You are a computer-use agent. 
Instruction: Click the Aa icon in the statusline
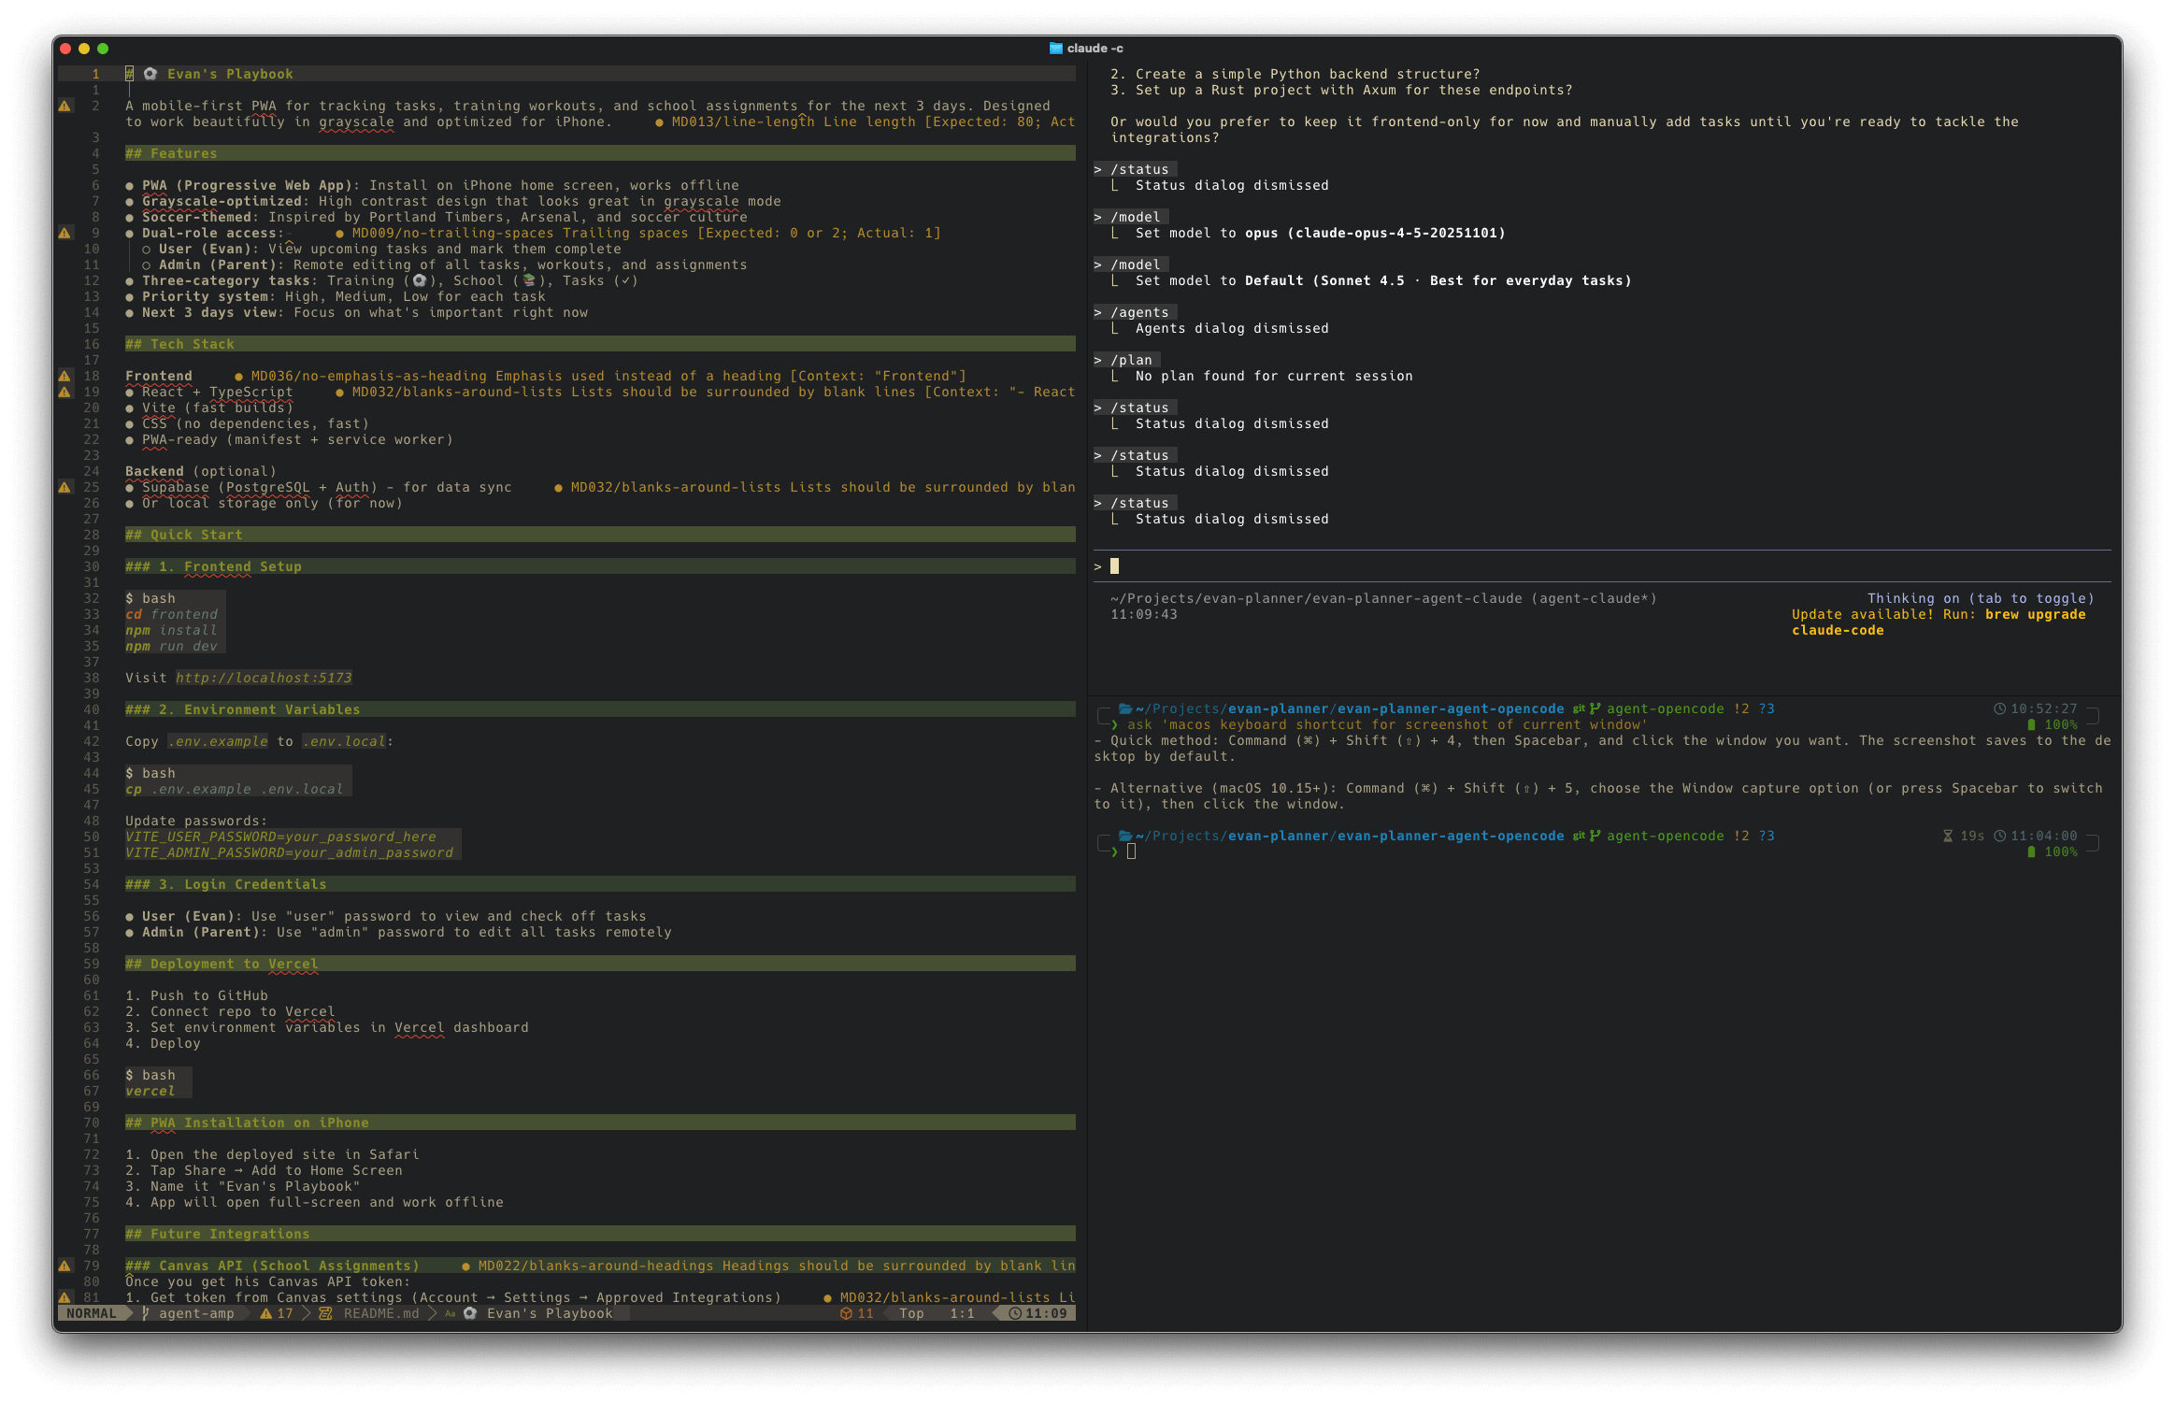pos(451,1312)
